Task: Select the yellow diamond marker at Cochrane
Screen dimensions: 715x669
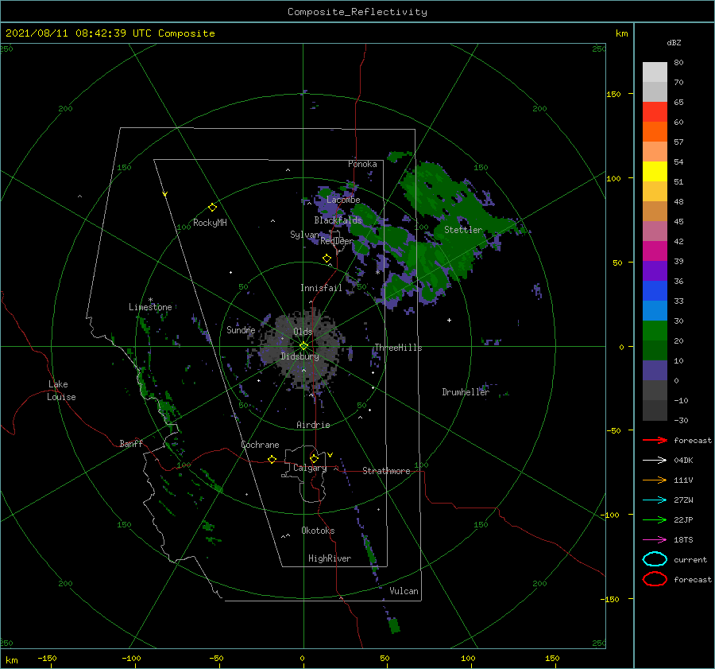Action: pyautogui.click(x=272, y=459)
